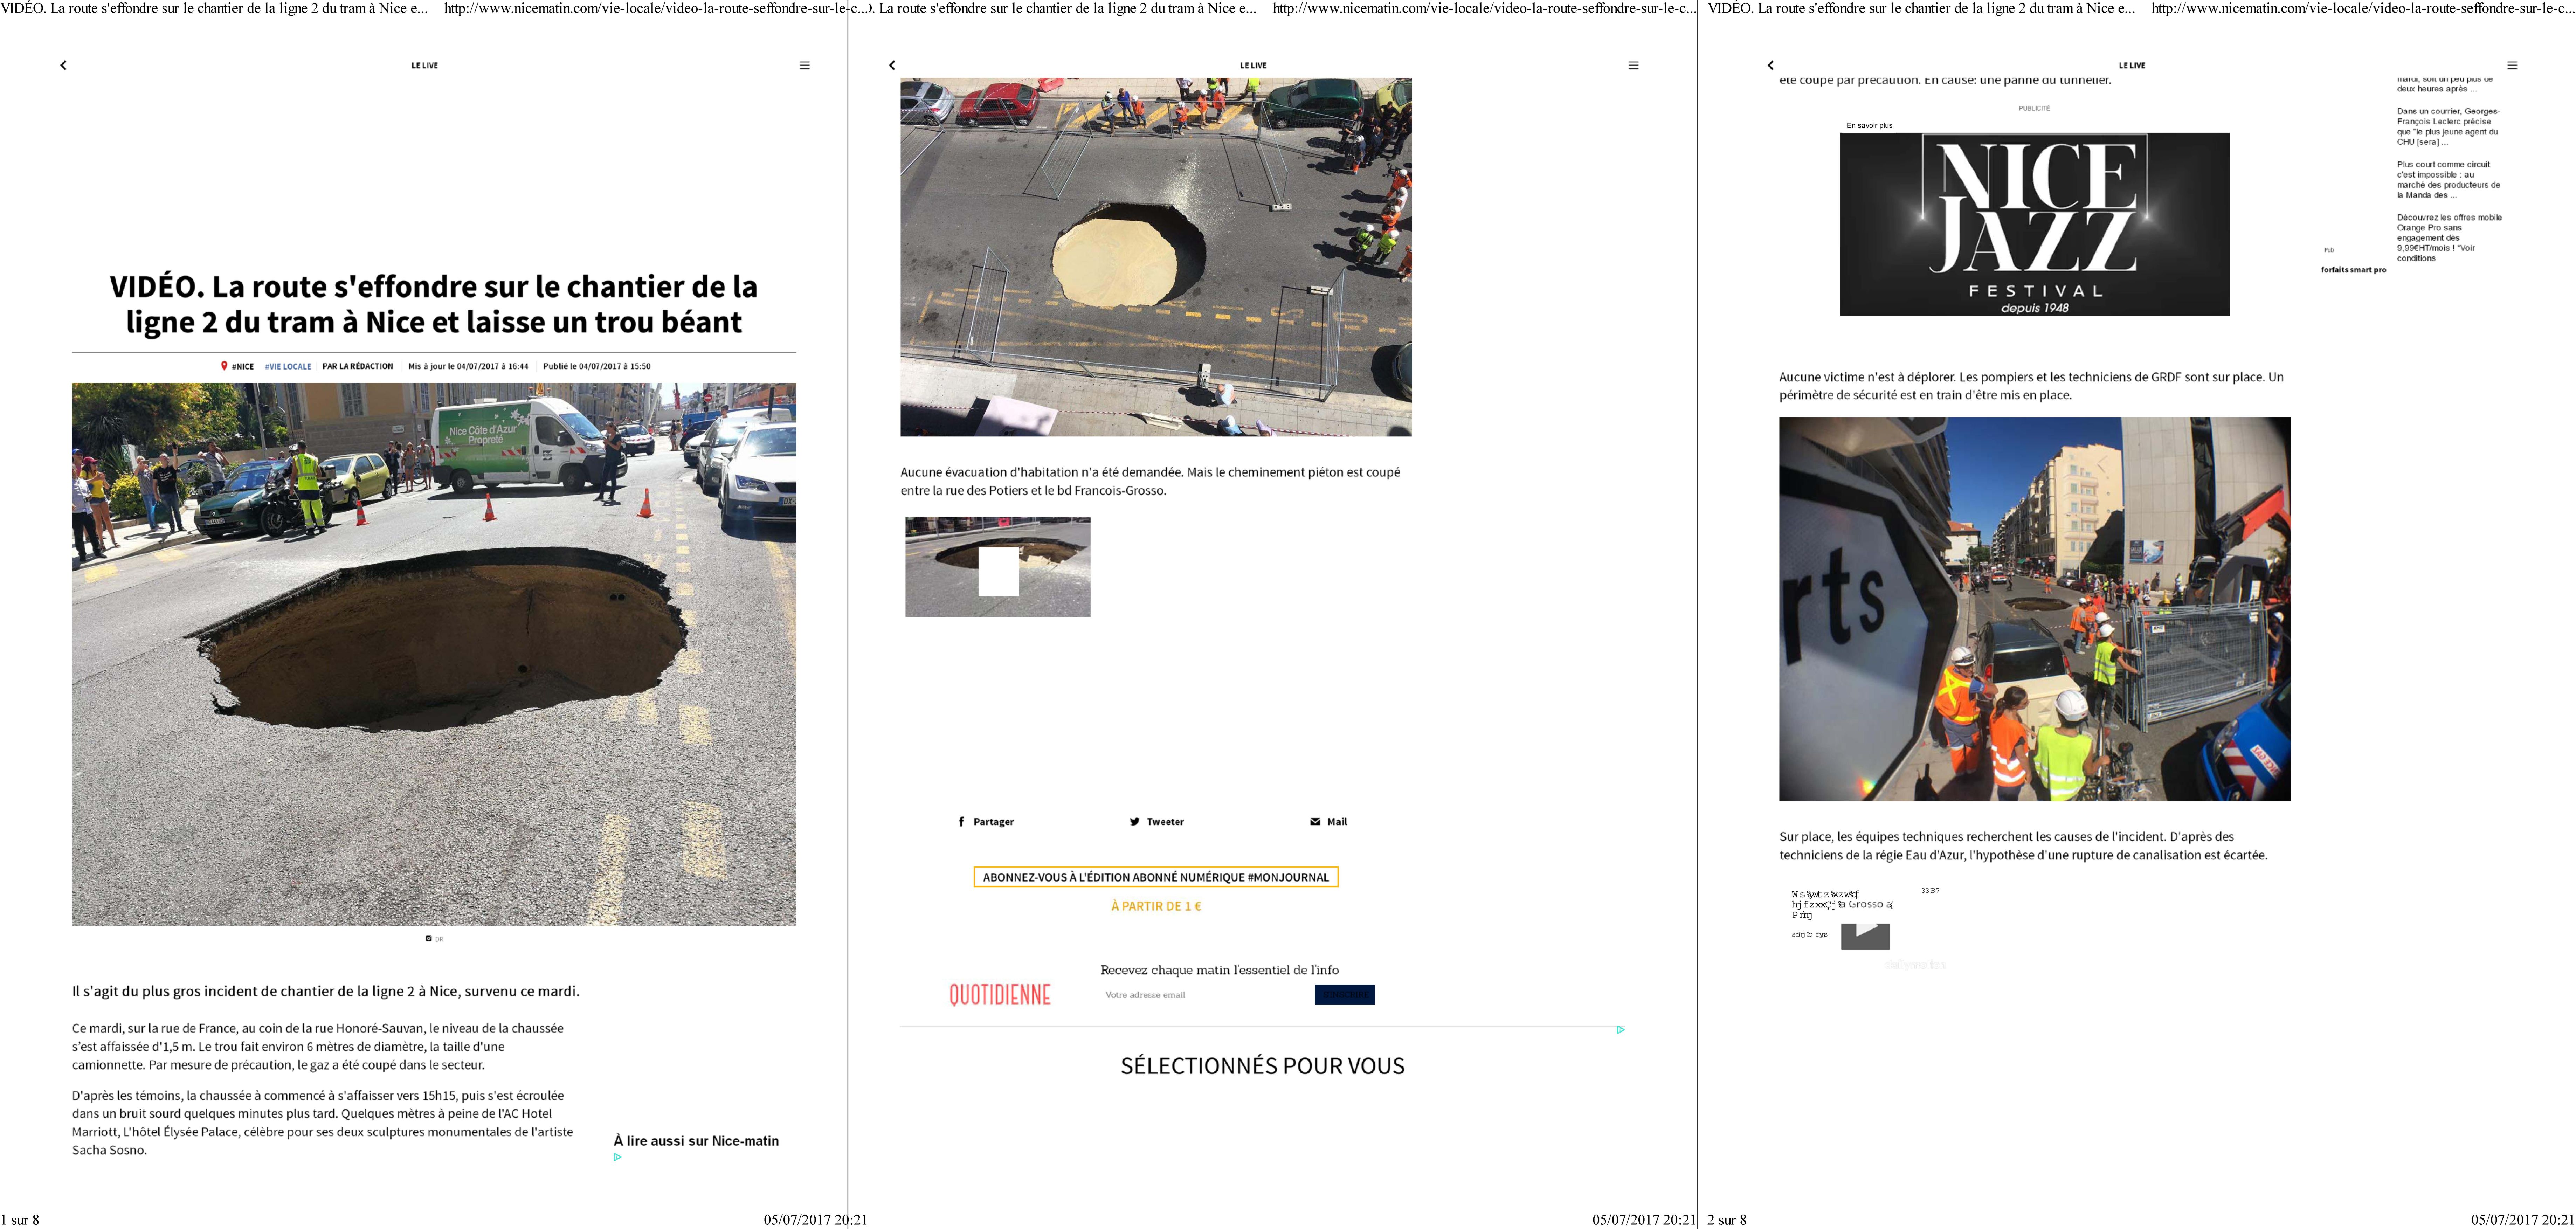Open the main street-level sinkhole photo
The width and height of the screenshot is (2576, 1229).
tap(434, 654)
